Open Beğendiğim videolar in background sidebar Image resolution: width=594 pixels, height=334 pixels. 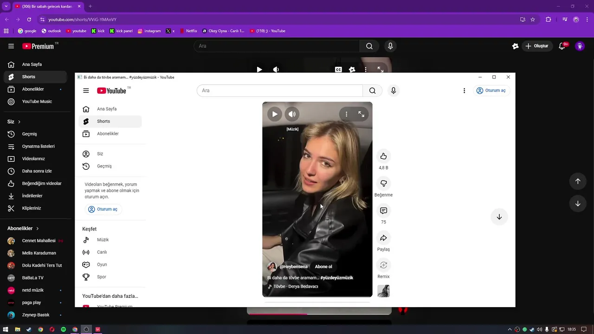pos(35,183)
